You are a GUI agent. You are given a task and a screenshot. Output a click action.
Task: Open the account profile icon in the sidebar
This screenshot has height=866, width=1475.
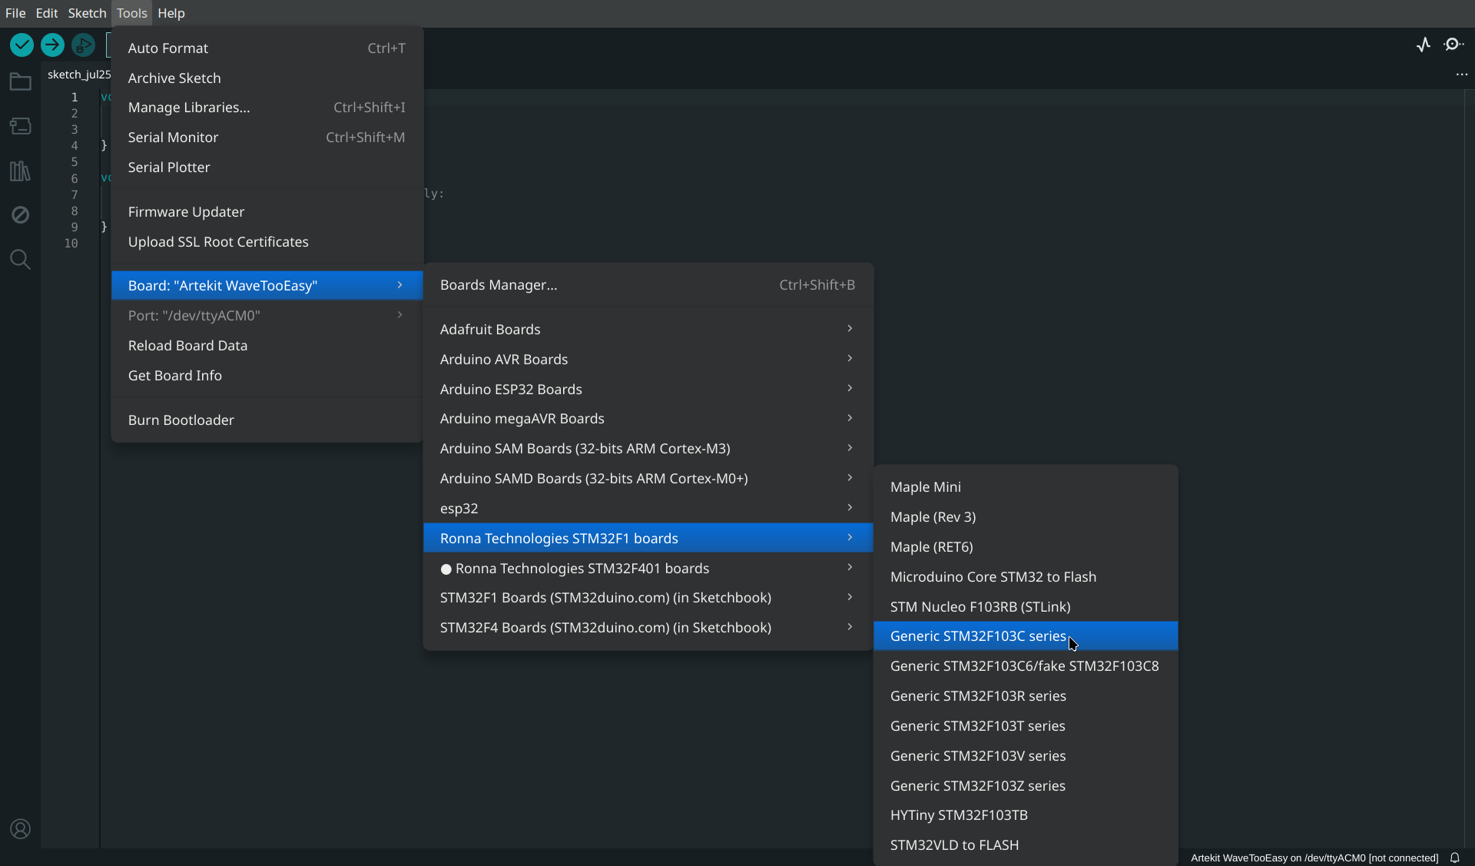(20, 829)
